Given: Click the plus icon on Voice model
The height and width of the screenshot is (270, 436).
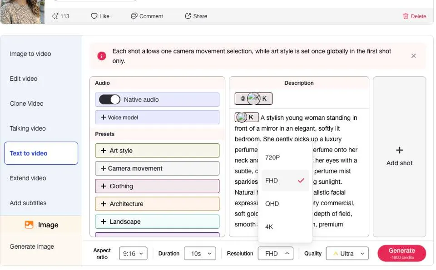Looking at the screenshot, I should pos(104,118).
